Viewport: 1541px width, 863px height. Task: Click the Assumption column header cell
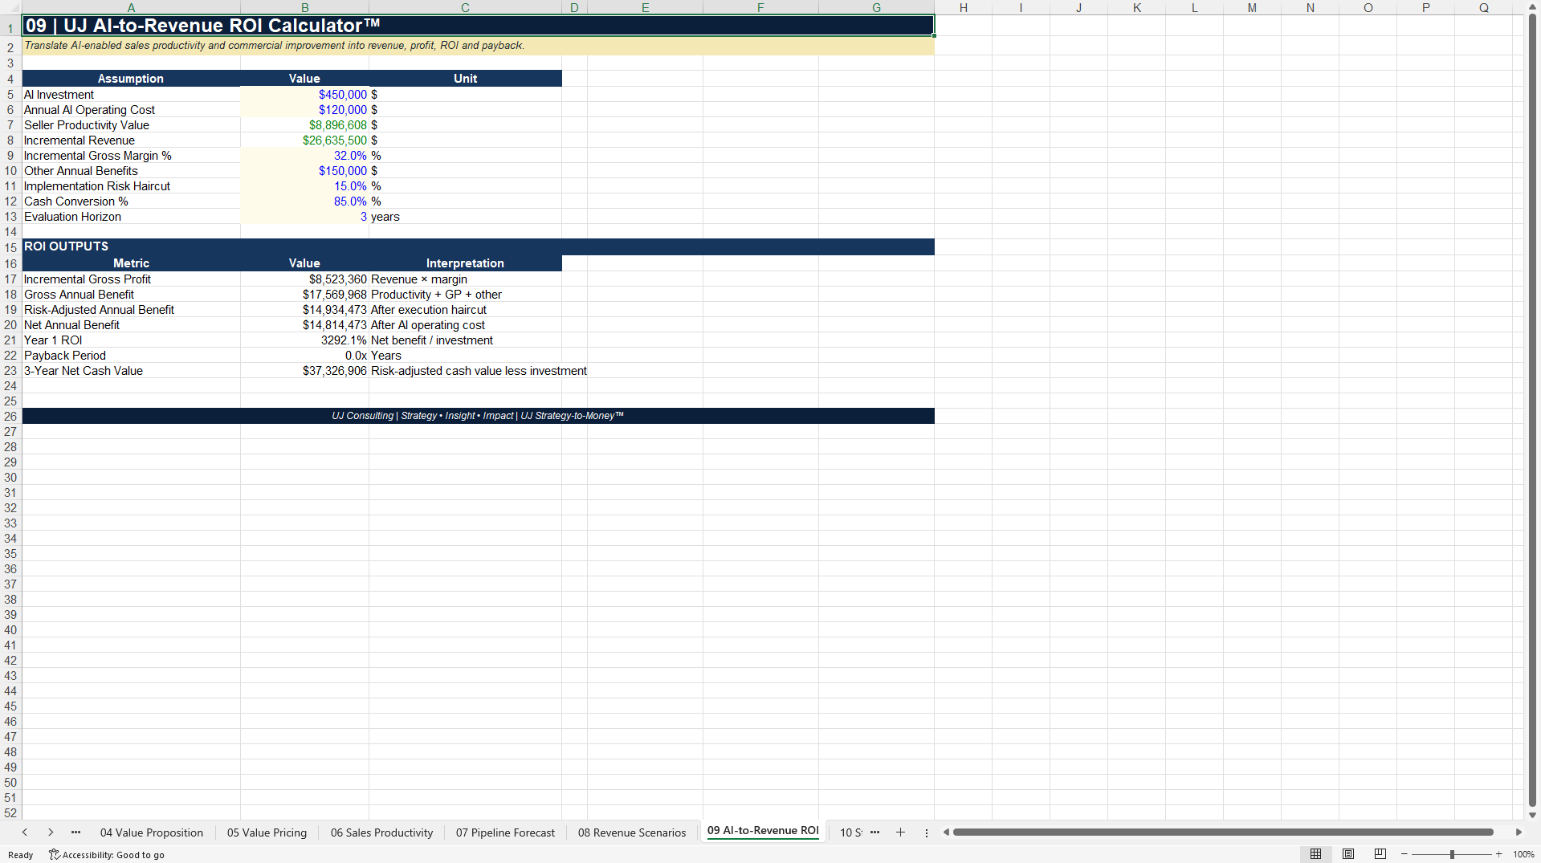tap(131, 79)
